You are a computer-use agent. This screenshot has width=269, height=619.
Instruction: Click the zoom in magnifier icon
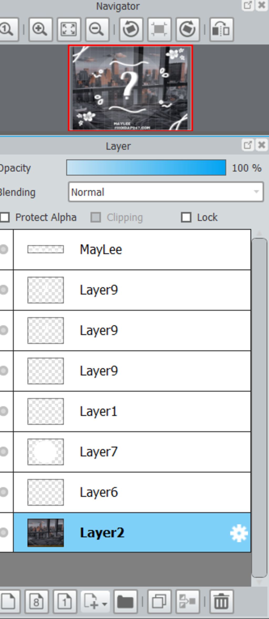pos(41,29)
